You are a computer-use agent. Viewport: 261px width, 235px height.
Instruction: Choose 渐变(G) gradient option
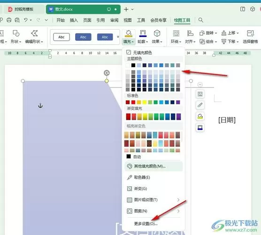(154, 188)
